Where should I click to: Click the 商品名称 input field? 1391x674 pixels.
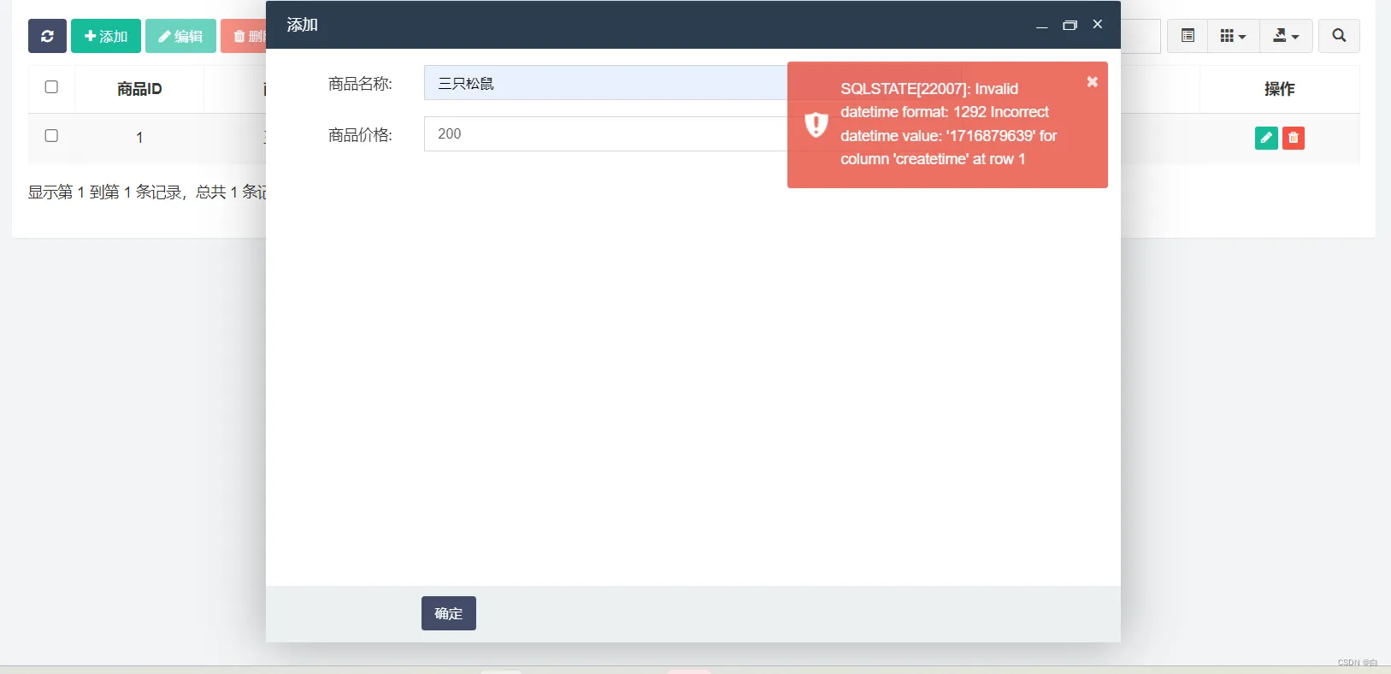point(606,83)
